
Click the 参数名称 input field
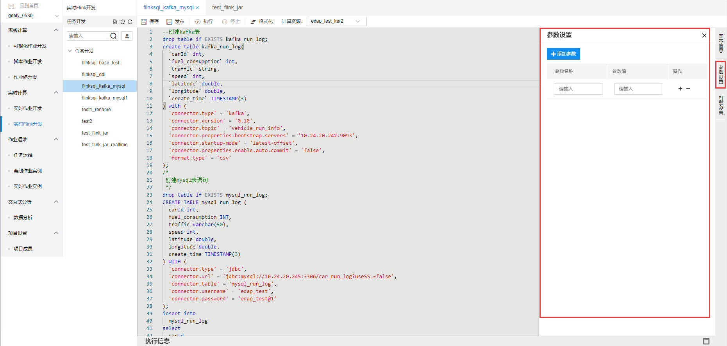pyautogui.click(x=578, y=89)
